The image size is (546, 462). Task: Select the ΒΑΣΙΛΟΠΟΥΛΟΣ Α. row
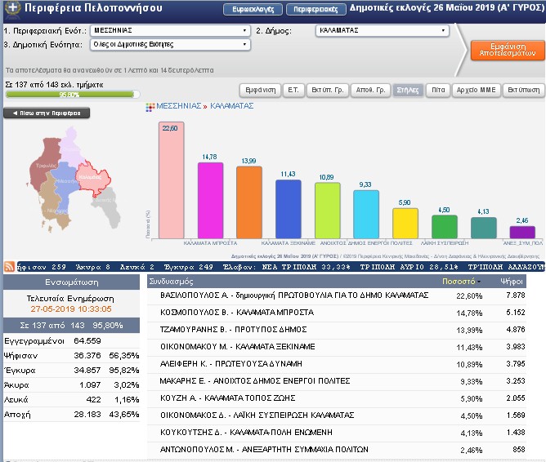[x=337, y=295]
